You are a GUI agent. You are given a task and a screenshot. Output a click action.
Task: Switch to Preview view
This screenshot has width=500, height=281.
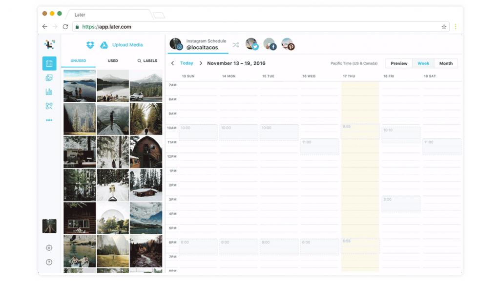coord(399,64)
